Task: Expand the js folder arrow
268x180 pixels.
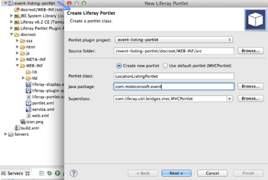Action: click(x=17, y=53)
